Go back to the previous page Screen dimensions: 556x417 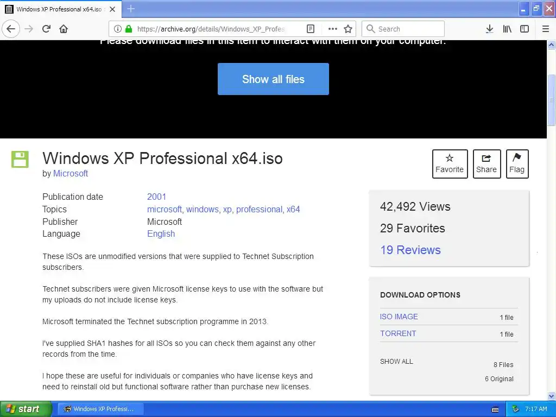11,29
